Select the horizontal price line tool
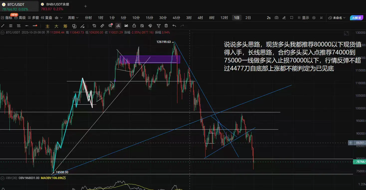Image resolution: width=366 pixels, height=190 pixels. click(27, 26)
